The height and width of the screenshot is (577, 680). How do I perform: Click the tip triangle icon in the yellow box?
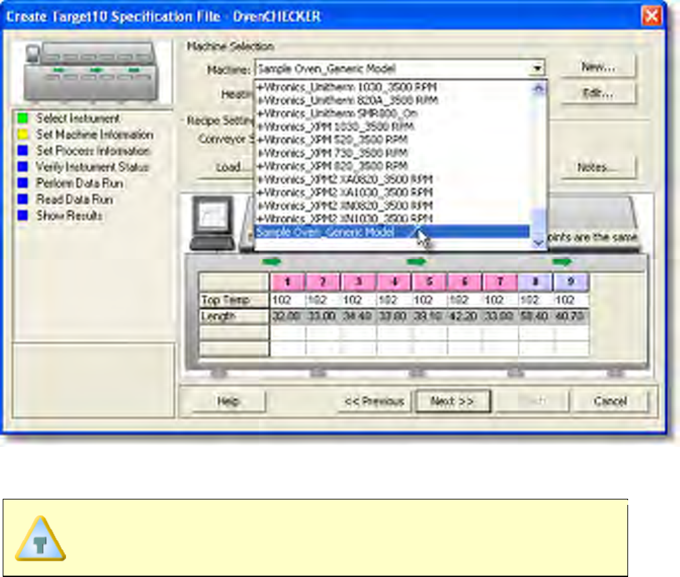[40, 539]
